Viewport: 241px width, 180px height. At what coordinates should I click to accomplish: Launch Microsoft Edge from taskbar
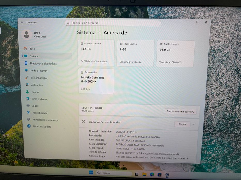pyautogui.click(x=152, y=174)
